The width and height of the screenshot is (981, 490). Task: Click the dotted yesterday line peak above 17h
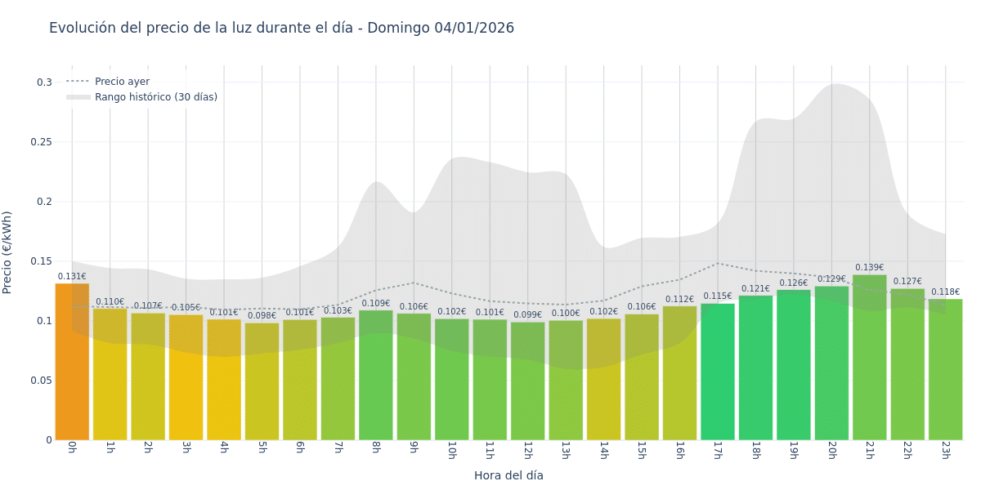[x=718, y=264]
